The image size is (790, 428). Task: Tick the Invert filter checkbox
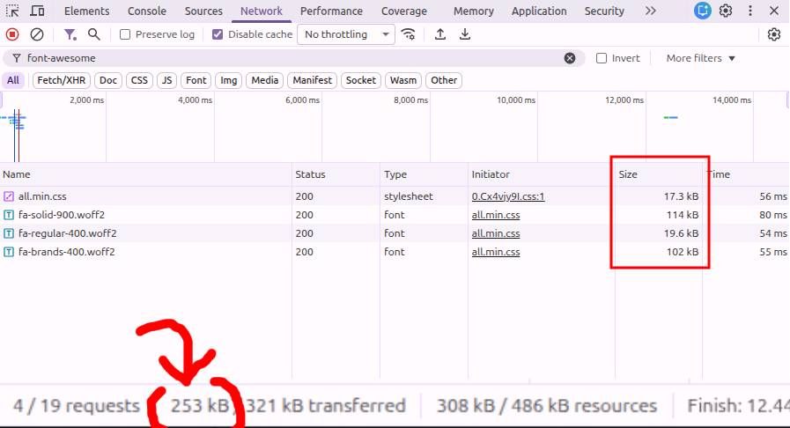602,58
